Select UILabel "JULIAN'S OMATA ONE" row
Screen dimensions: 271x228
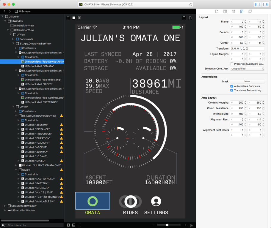pyautogui.click(x=32, y=165)
